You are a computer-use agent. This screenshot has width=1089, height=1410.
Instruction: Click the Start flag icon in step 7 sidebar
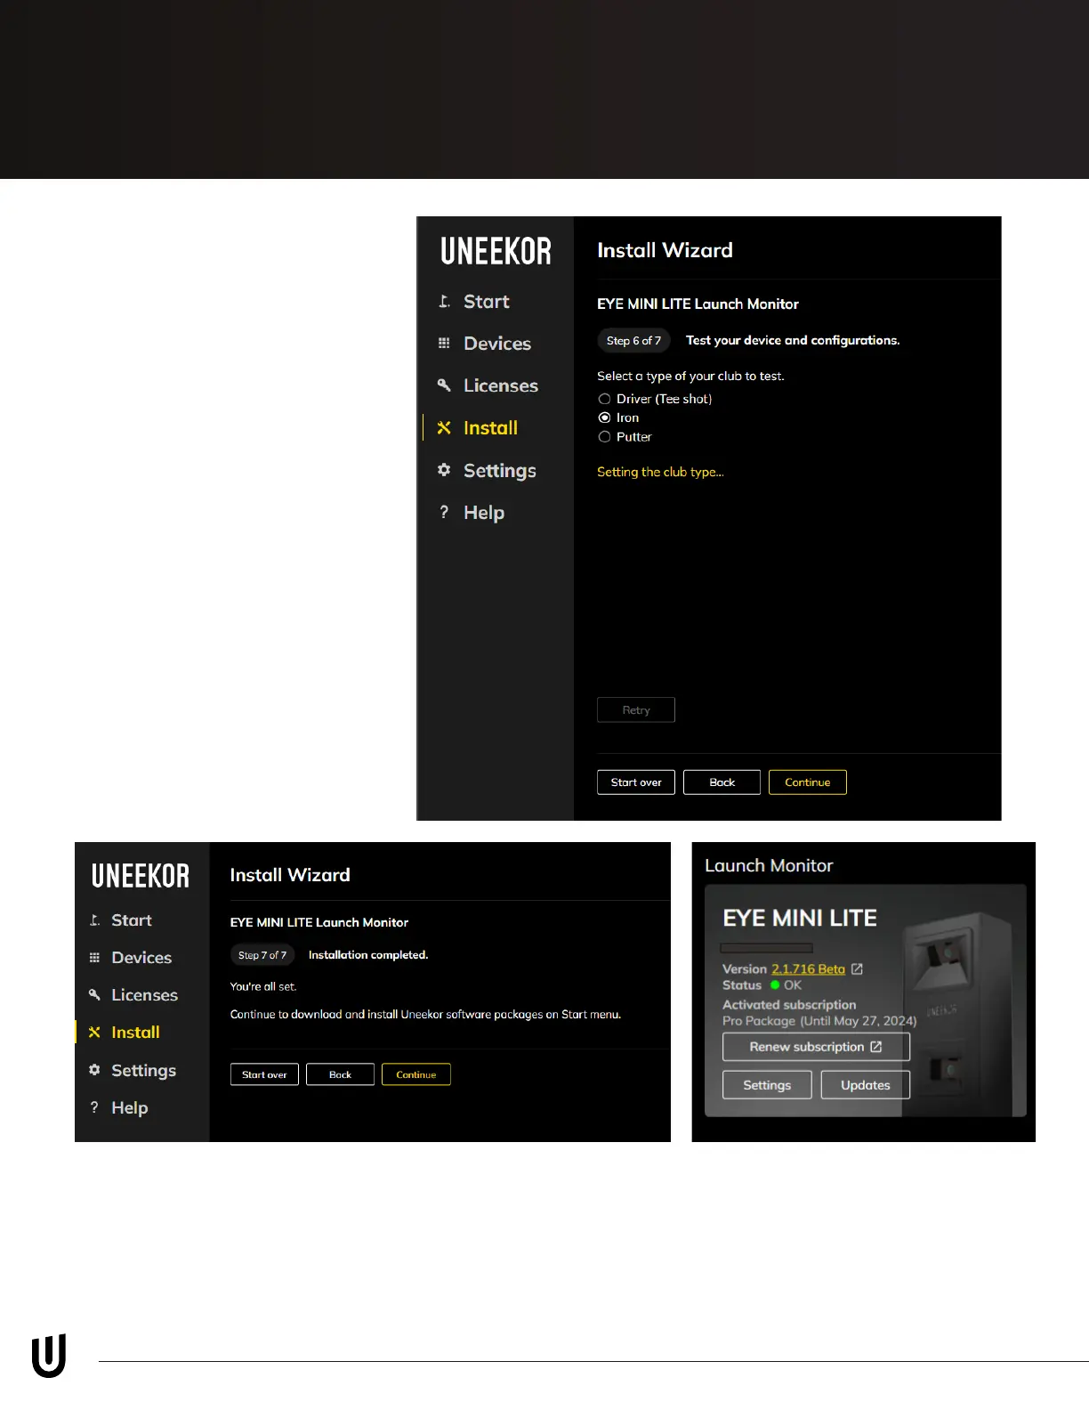[x=94, y=920]
